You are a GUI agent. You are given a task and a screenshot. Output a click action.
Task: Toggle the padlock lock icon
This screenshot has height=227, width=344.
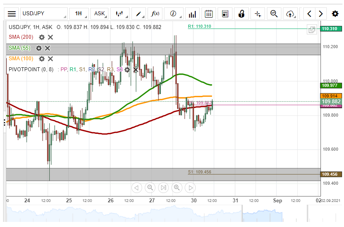pos(241,14)
